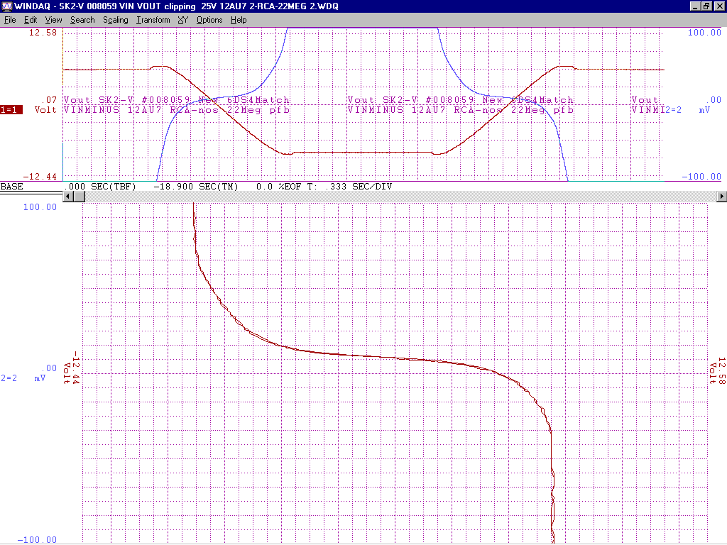The image size is (727, 545).
Task: Restore the WinDaq window size
Action: click(x=706, y=6)
